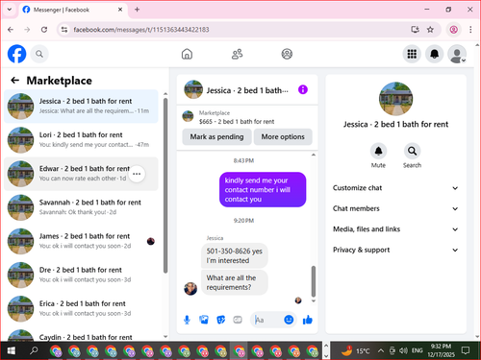Open the emoji picker smiley

289,320
